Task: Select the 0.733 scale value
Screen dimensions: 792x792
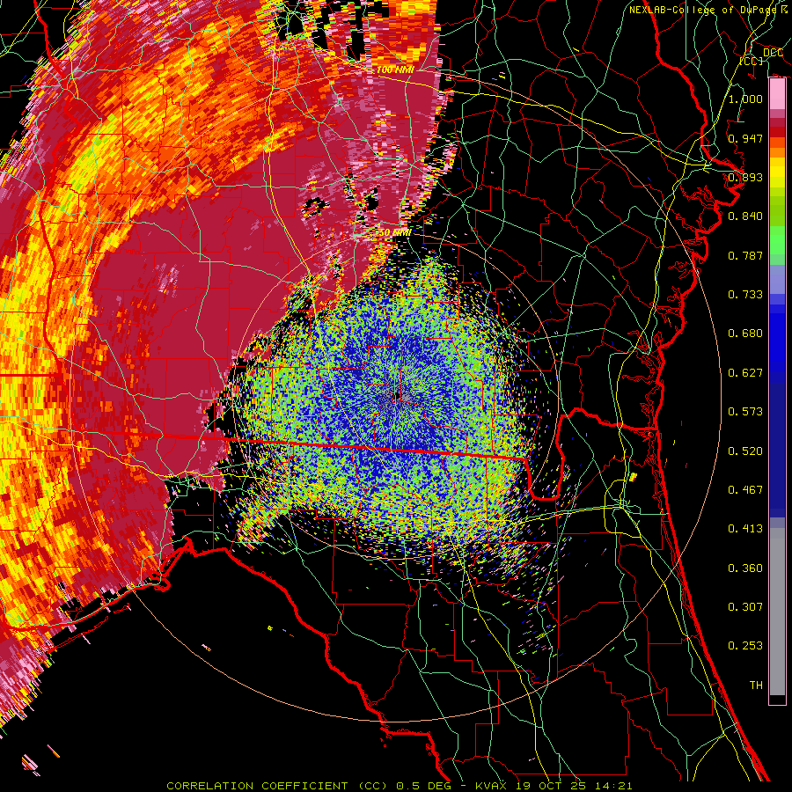Action: (745, 295)
